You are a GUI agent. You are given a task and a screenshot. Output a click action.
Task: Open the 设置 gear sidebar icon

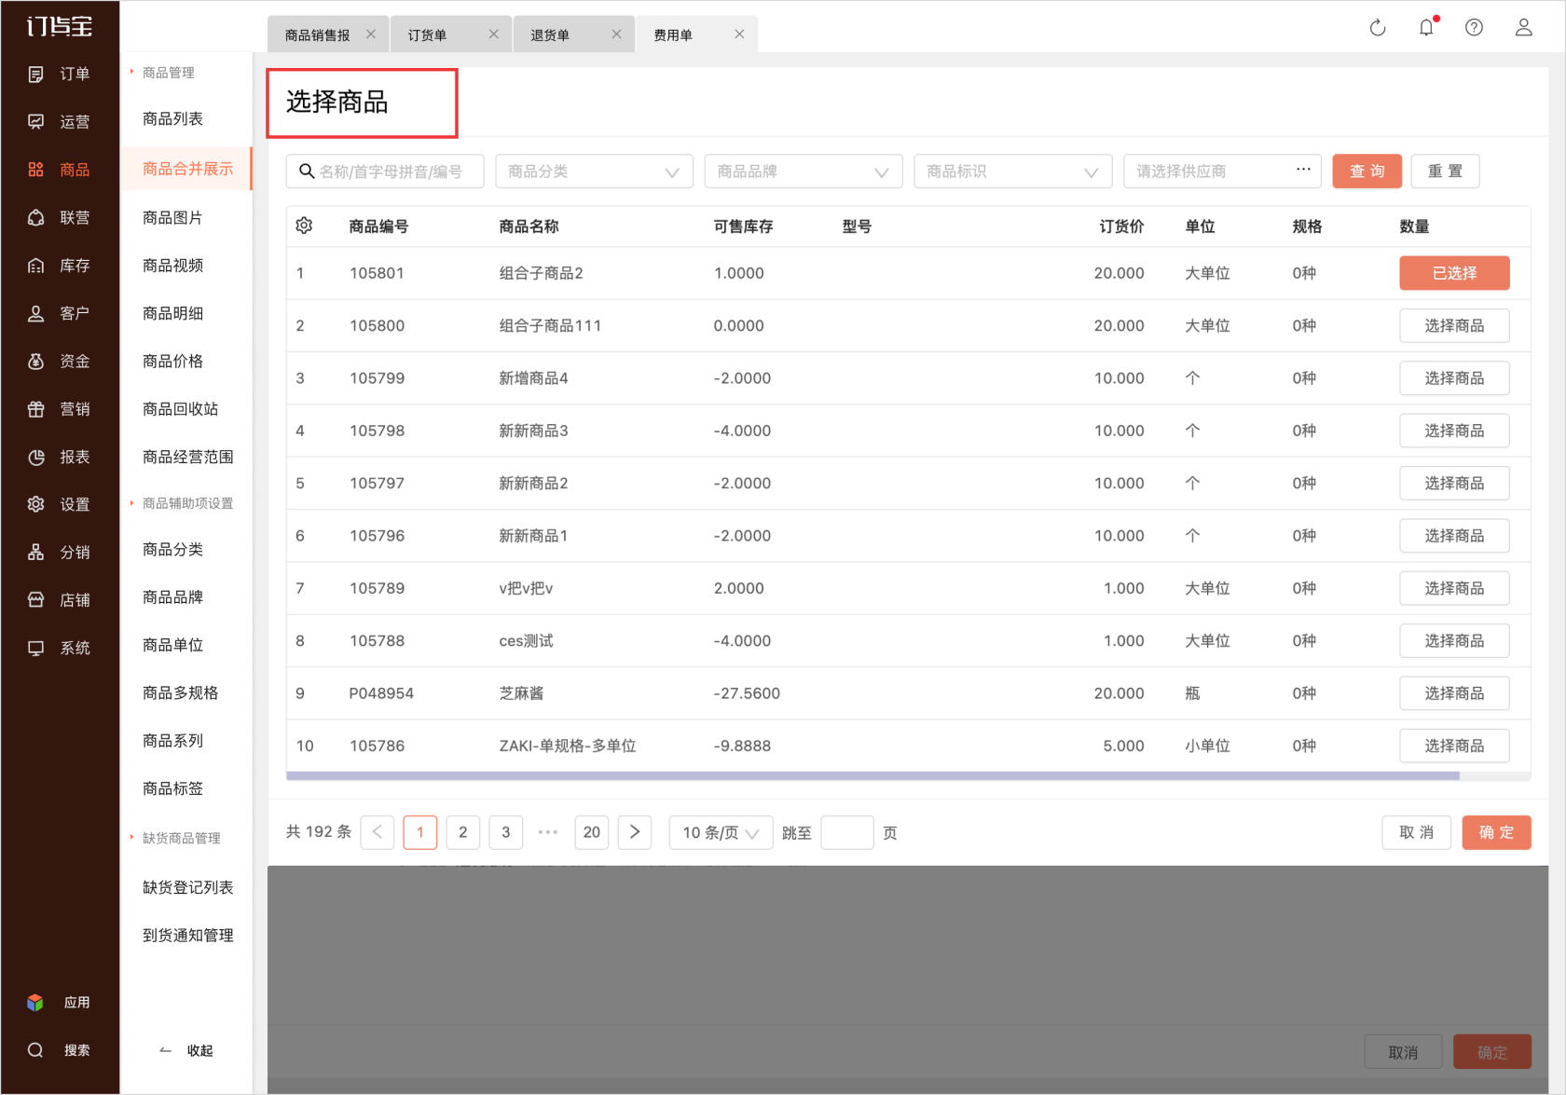click(35, 504)
